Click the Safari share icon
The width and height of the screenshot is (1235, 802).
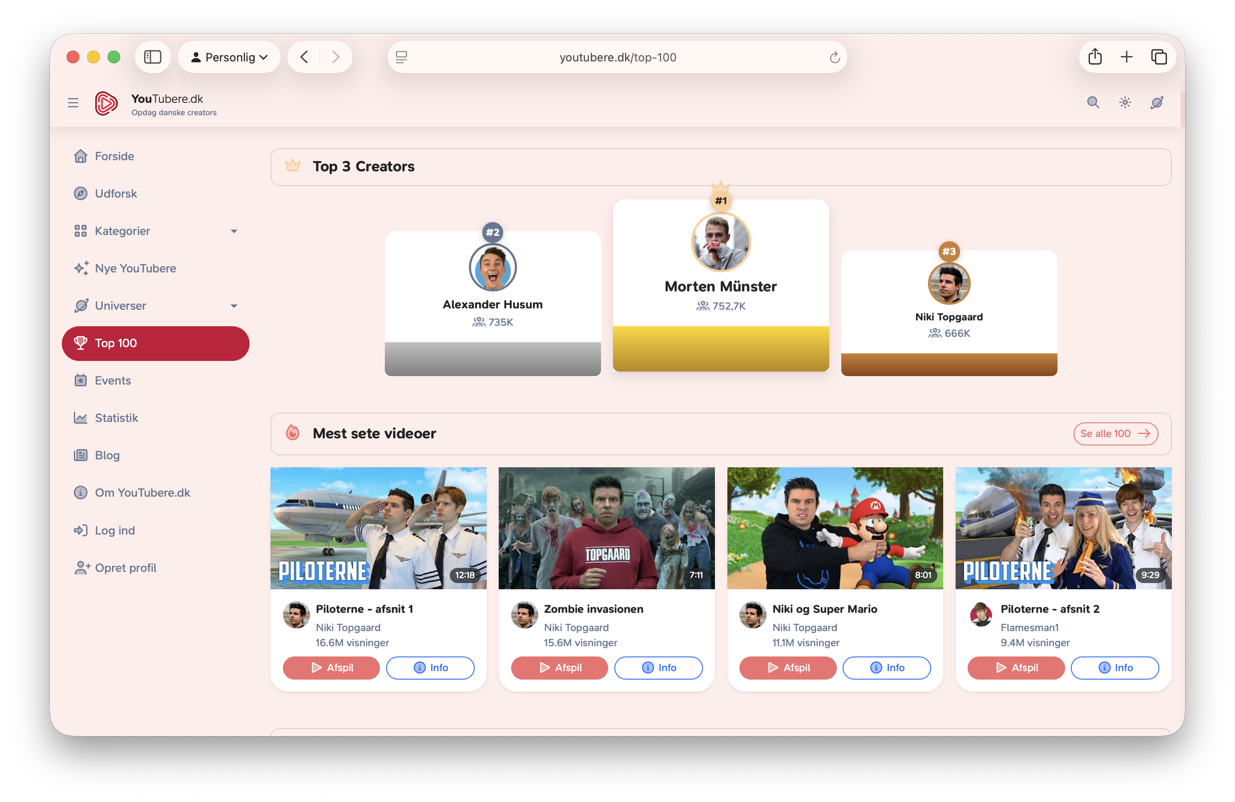(x=1095, y=57)
